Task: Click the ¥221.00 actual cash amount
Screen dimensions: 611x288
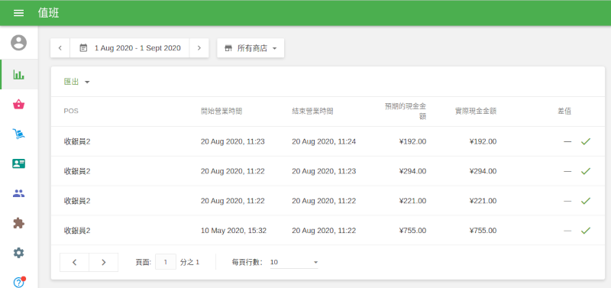Action: (x=483, y=201)
